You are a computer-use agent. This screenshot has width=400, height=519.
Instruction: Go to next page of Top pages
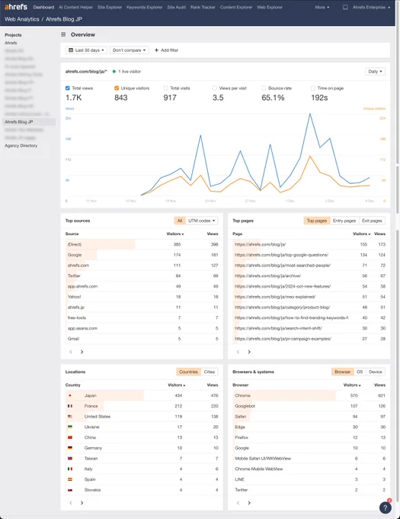[249, 352]
